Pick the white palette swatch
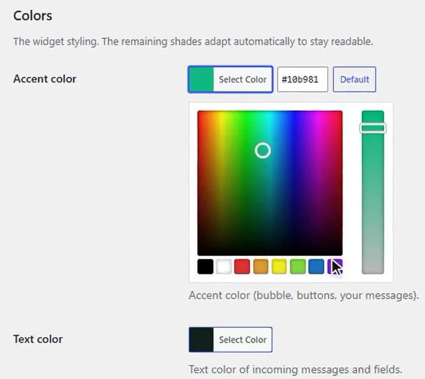The image size is (425, 379). click(223, 267)
